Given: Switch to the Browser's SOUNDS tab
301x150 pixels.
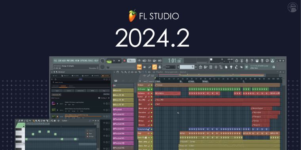Looking at the screenshot, I should click(x=106, y=76).
